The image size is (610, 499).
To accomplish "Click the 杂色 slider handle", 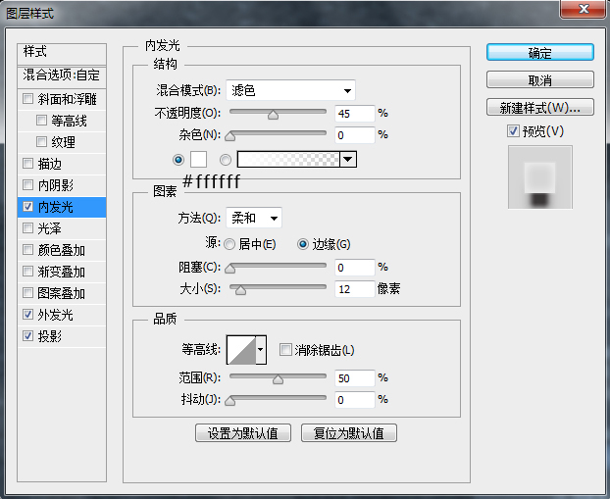I will coord(229,136).
